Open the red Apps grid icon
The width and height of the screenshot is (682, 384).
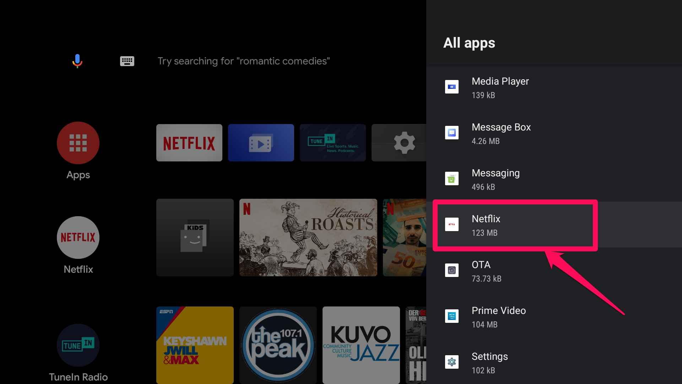coord(78,143)
